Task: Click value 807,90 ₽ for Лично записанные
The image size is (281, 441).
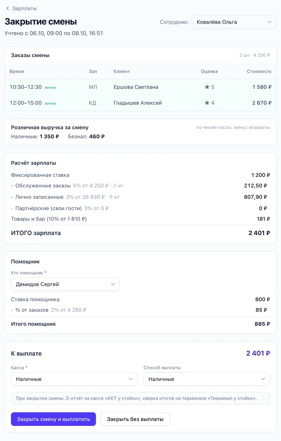Action: (x=256, y=197)
